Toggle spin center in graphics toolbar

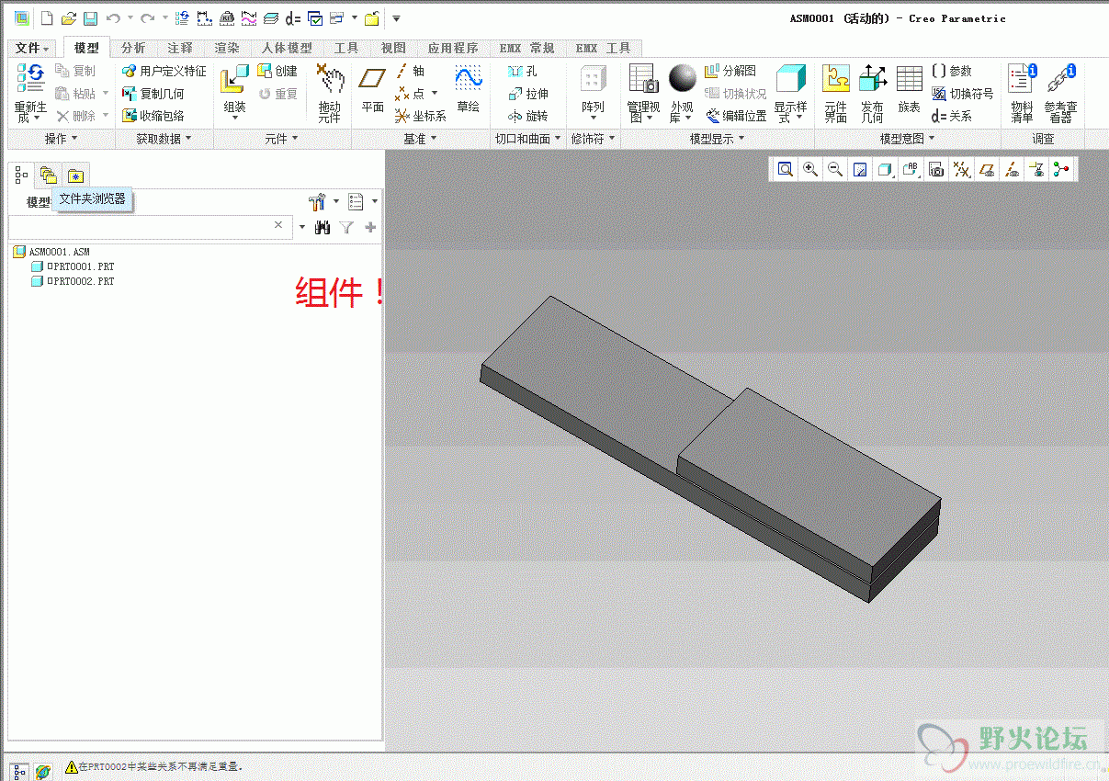(1062, 169)
